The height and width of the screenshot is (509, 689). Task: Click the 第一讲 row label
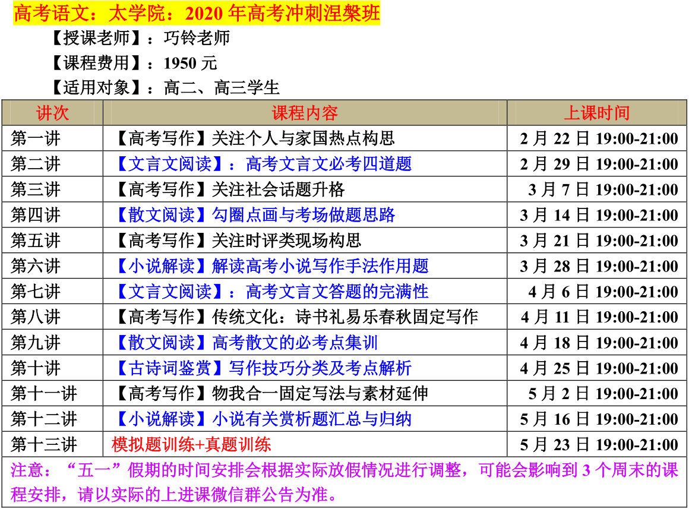coord(36,138)
